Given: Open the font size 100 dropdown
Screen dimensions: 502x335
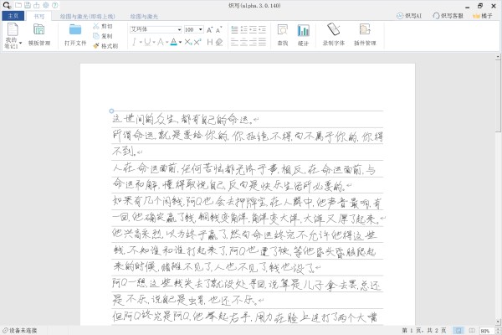Looking at the screenshot, I should [x=201, y=28].
